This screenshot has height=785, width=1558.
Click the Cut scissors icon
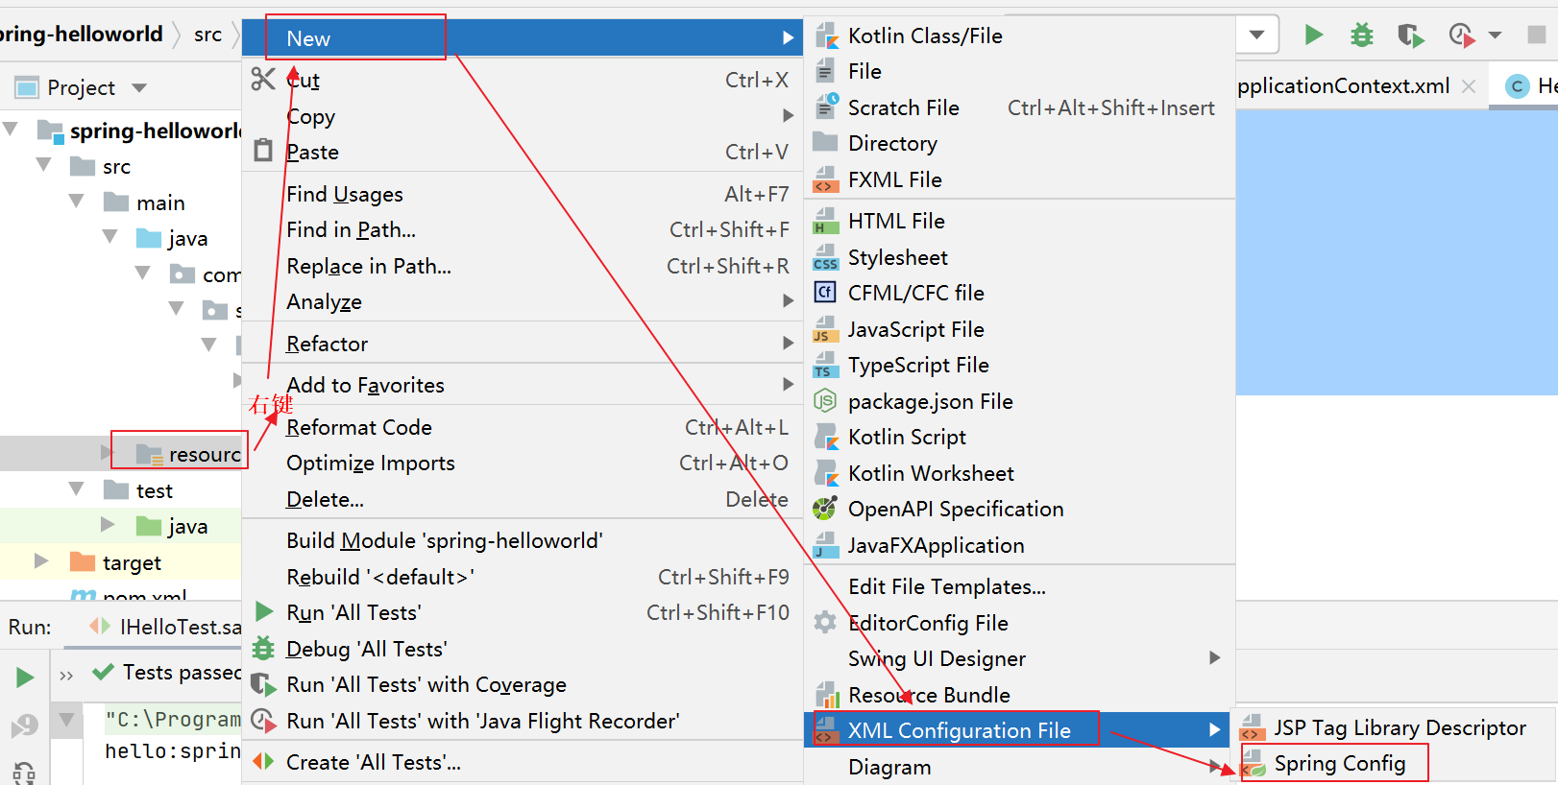pos(263,79)
